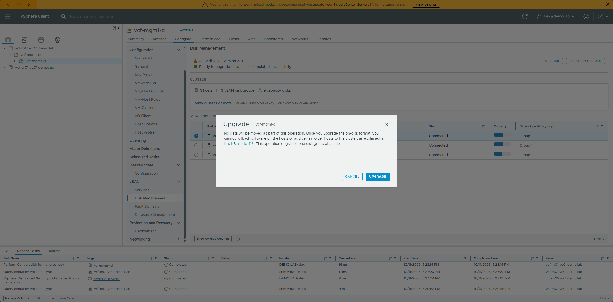The width and height of the screenshot is (613, 302).
Task: Switch to Networking inventory view
Action: tap(57, 40)
